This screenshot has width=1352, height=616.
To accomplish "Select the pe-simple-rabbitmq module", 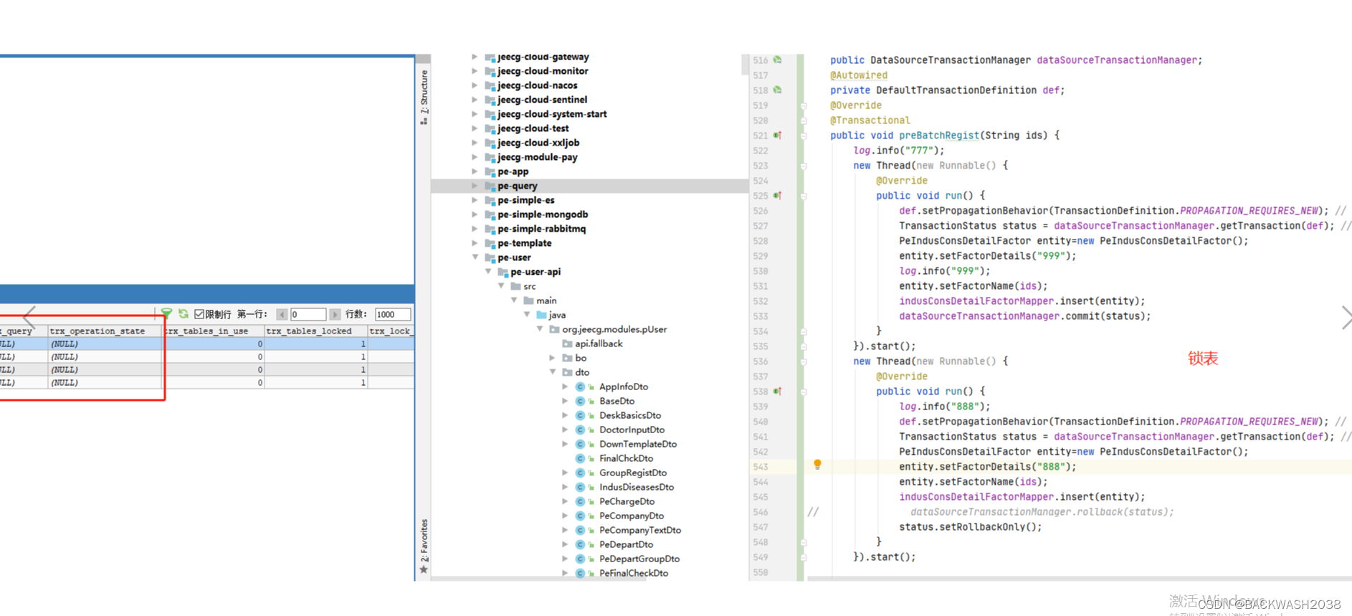I will pyautogui.click(x=542, y=229).
